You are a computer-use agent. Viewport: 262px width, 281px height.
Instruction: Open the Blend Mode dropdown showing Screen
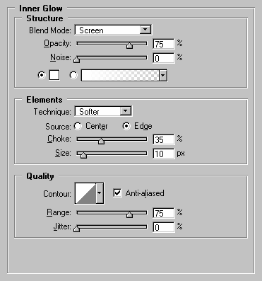click(113, 30)
